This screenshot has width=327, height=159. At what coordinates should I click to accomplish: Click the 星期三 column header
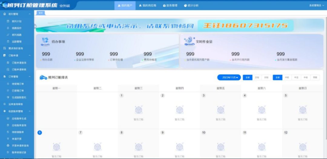(138, 88)
